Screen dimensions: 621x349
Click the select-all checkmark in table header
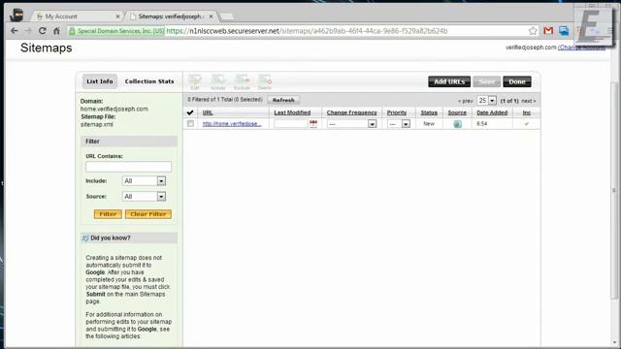[x=190, y=112]
